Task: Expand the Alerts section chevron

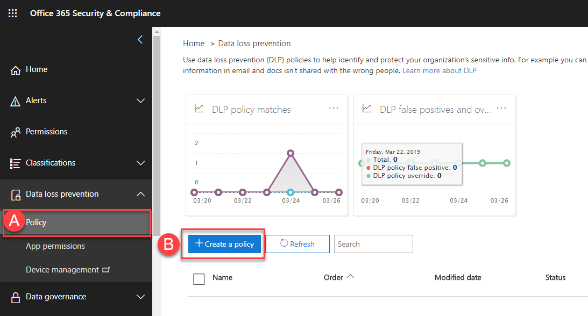Action: pos(140,100)
